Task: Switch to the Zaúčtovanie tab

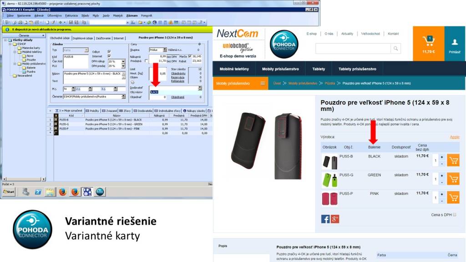Action: coord(103,38)
